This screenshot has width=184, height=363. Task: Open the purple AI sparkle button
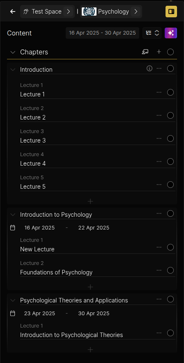pyautogui.click(x=171, y=33)
